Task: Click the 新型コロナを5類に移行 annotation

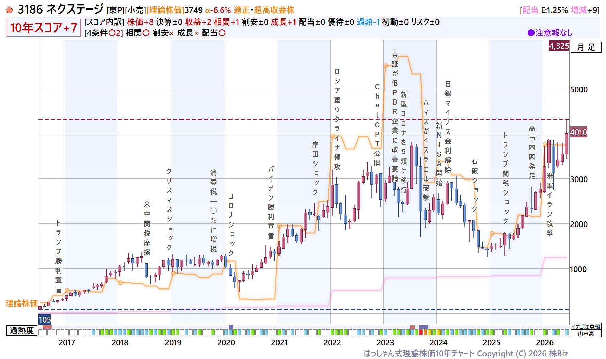Action: click(x=404, y=142)
